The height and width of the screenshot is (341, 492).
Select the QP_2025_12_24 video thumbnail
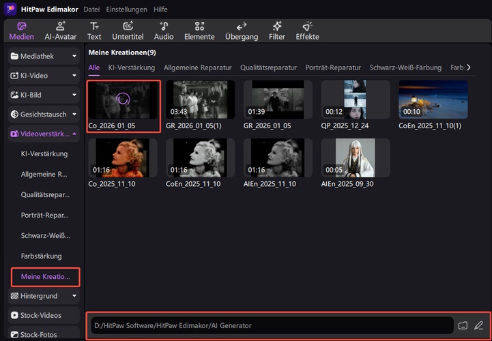(x=356, y=100)
